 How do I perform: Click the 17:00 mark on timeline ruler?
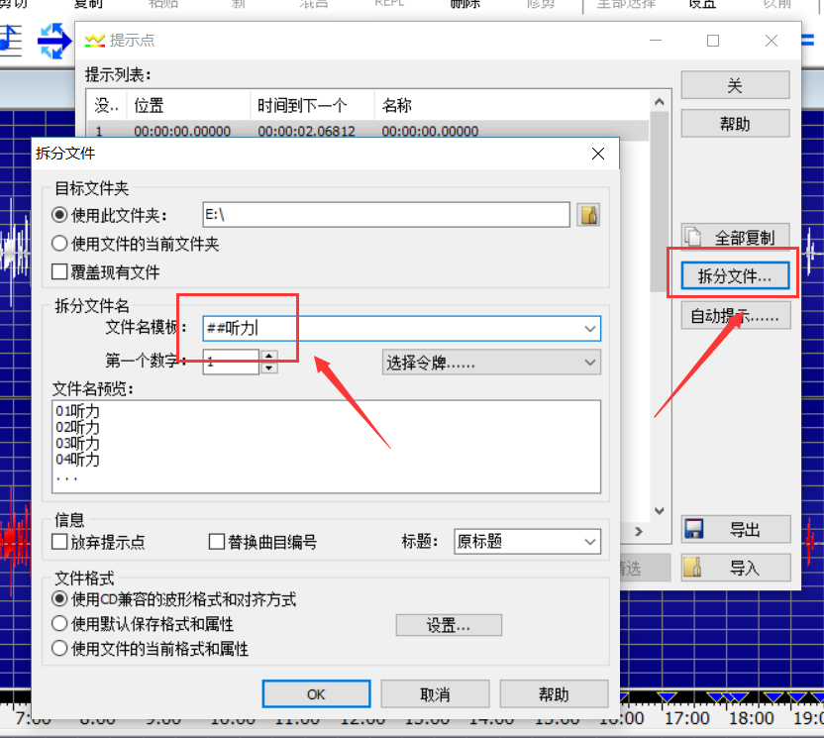pos(687,718)
